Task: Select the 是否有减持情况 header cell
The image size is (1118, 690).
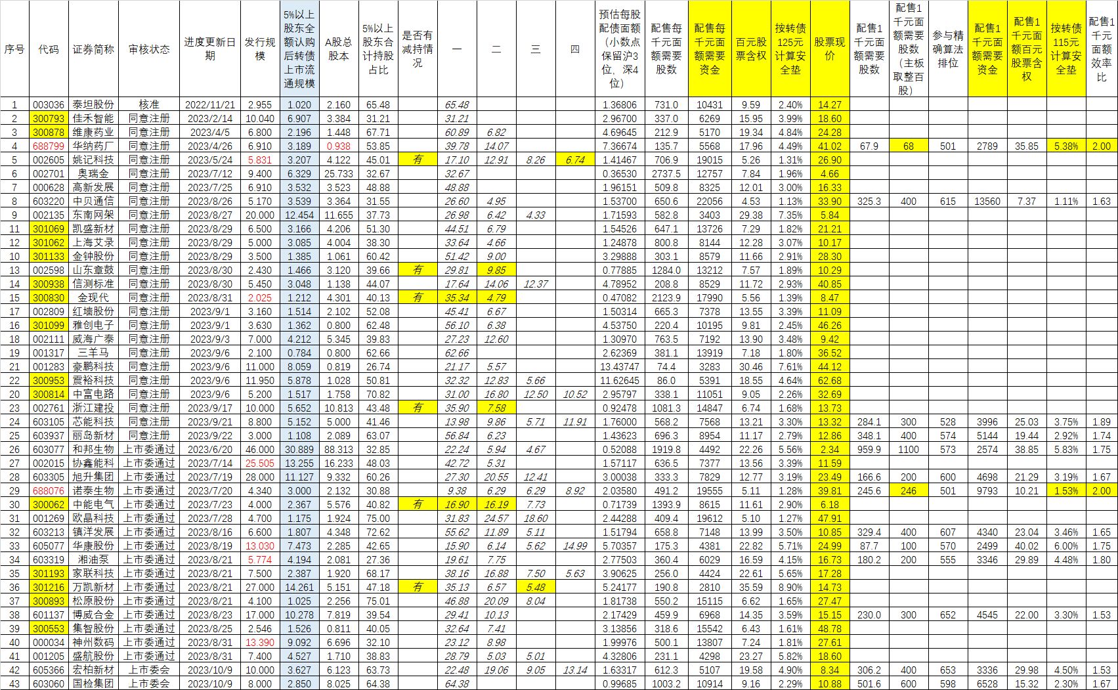Action: point(418,49)
